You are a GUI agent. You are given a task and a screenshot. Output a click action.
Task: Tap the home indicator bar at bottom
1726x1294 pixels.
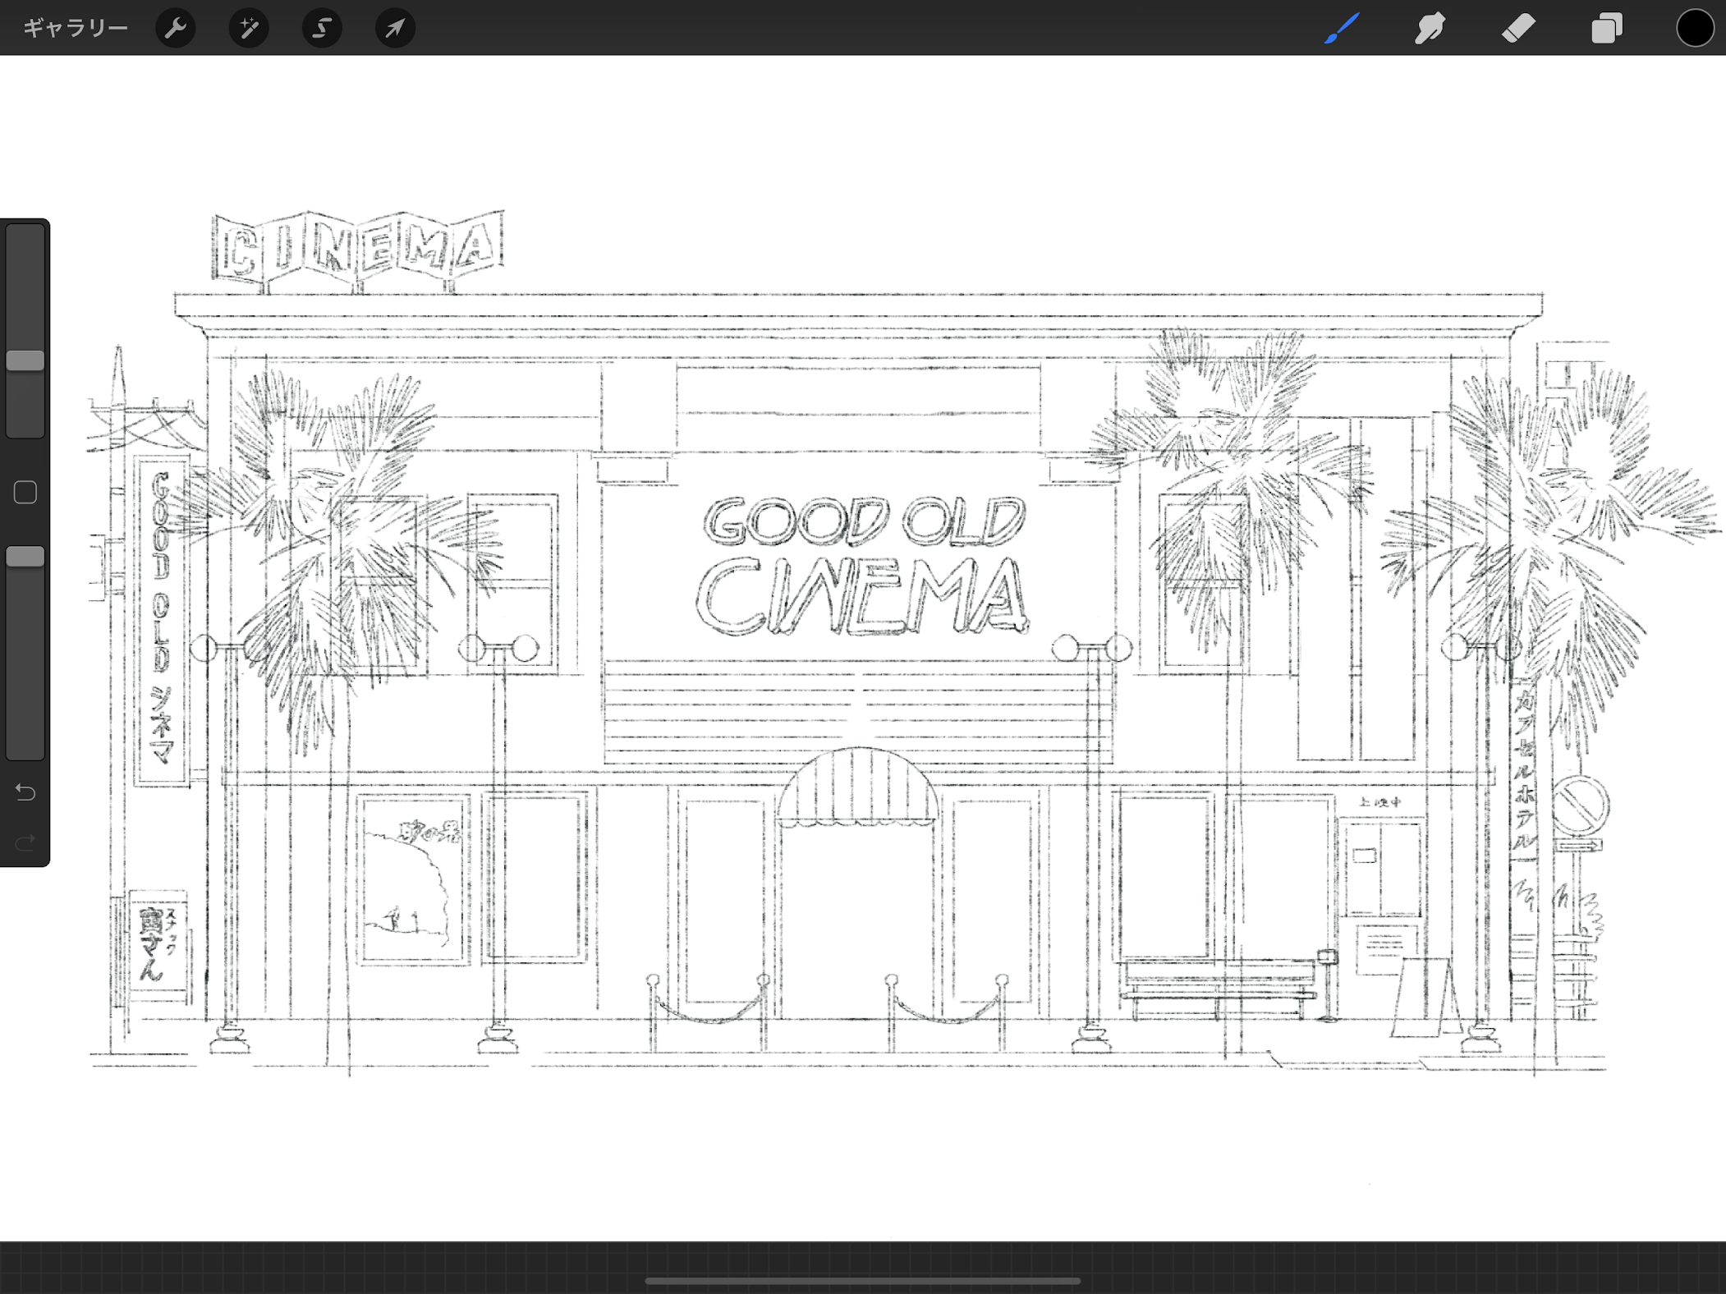tap(862, 1280)
